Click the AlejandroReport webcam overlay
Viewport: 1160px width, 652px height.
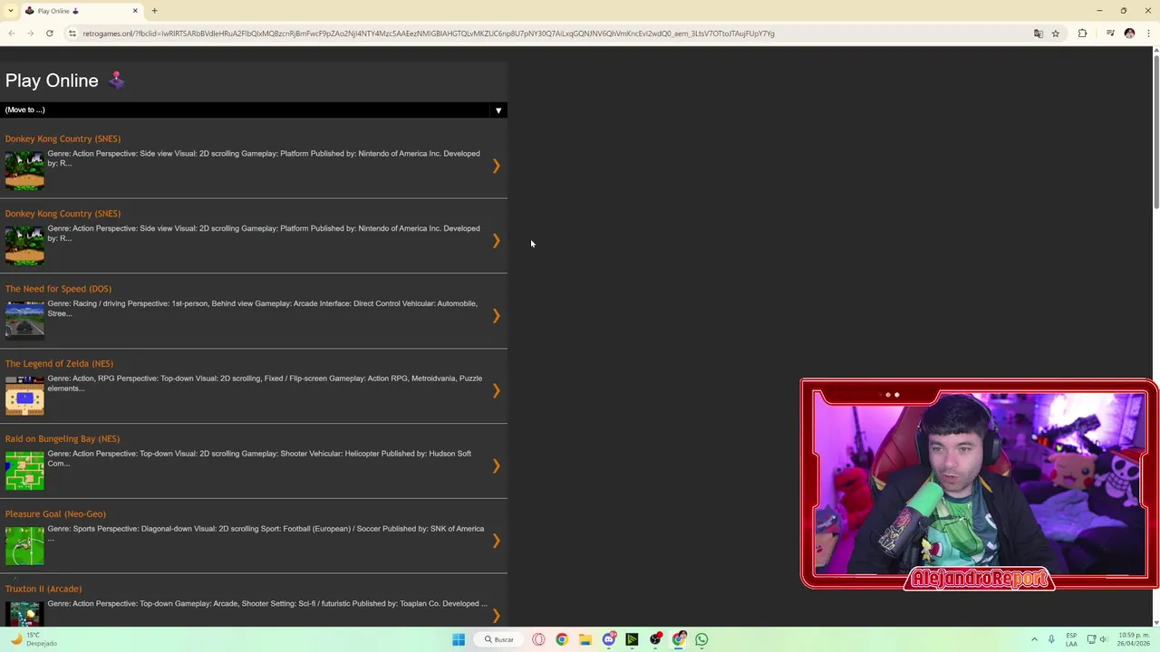979,484
